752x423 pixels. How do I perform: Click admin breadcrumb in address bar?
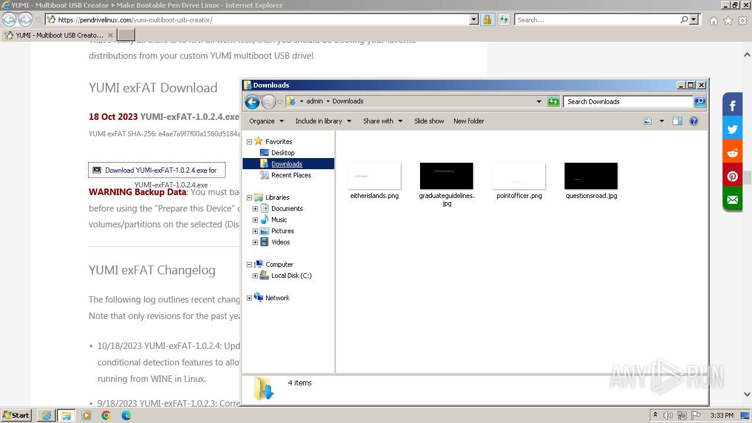click(x=315, y=102)
